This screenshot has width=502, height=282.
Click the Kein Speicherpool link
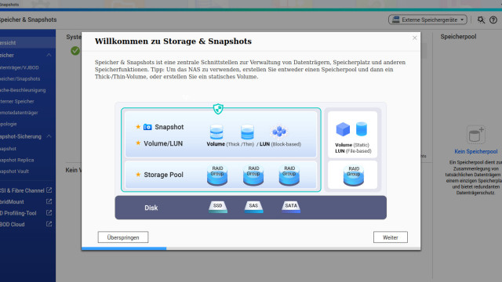point(476,151)
